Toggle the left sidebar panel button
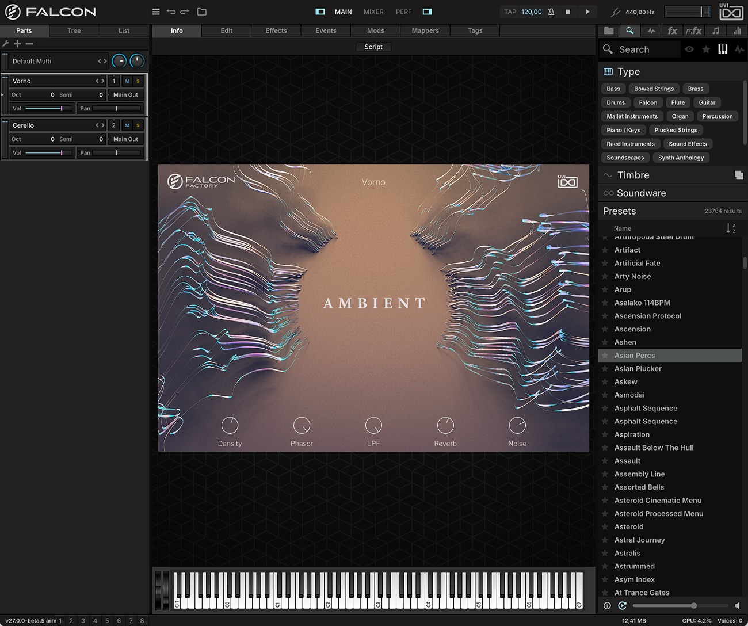 pyautogui.click(x=320, y=12)
